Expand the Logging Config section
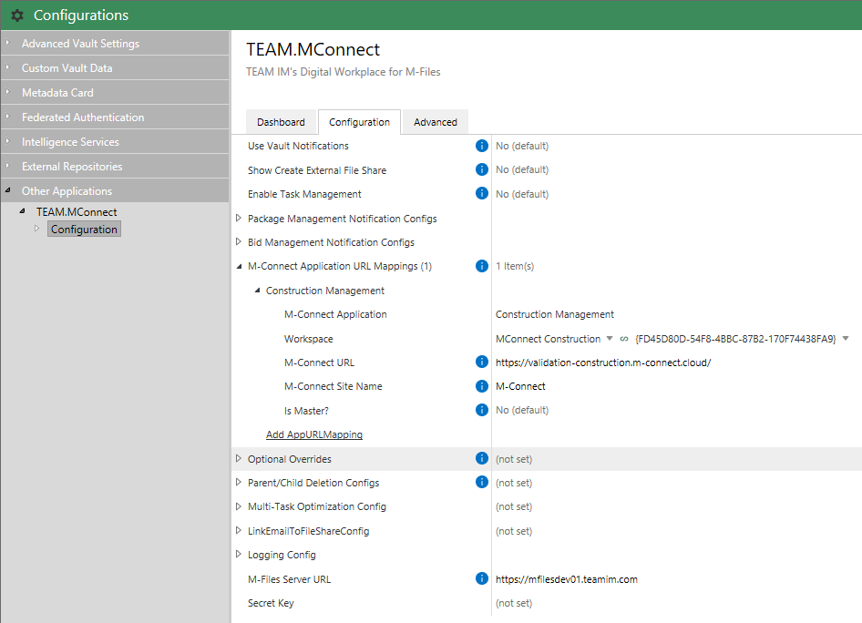This screenshot has height=623, width=862. [239, 555]
